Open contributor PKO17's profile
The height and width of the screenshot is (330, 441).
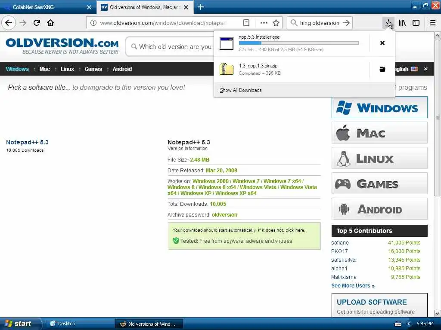[339, 251]
